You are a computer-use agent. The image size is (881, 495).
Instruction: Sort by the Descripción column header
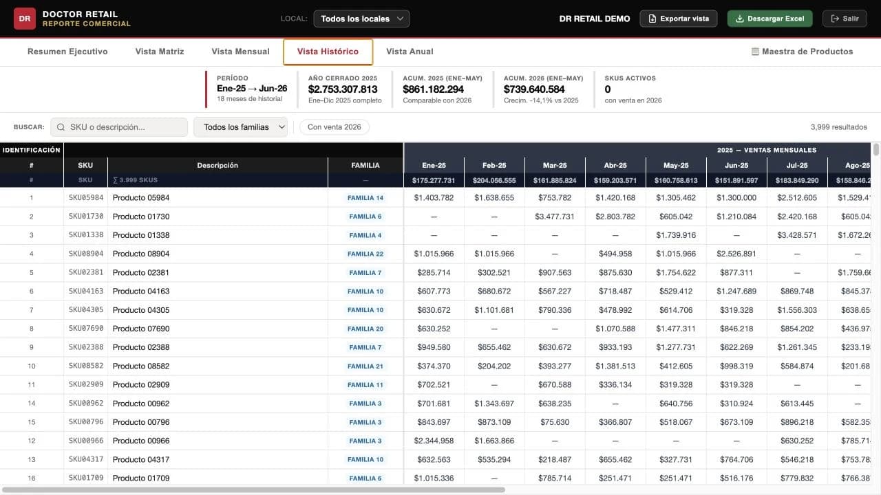(217, 165)
